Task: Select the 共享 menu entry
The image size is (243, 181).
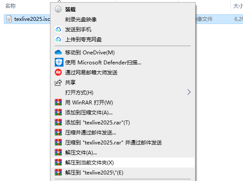Action: click(70, 82)
